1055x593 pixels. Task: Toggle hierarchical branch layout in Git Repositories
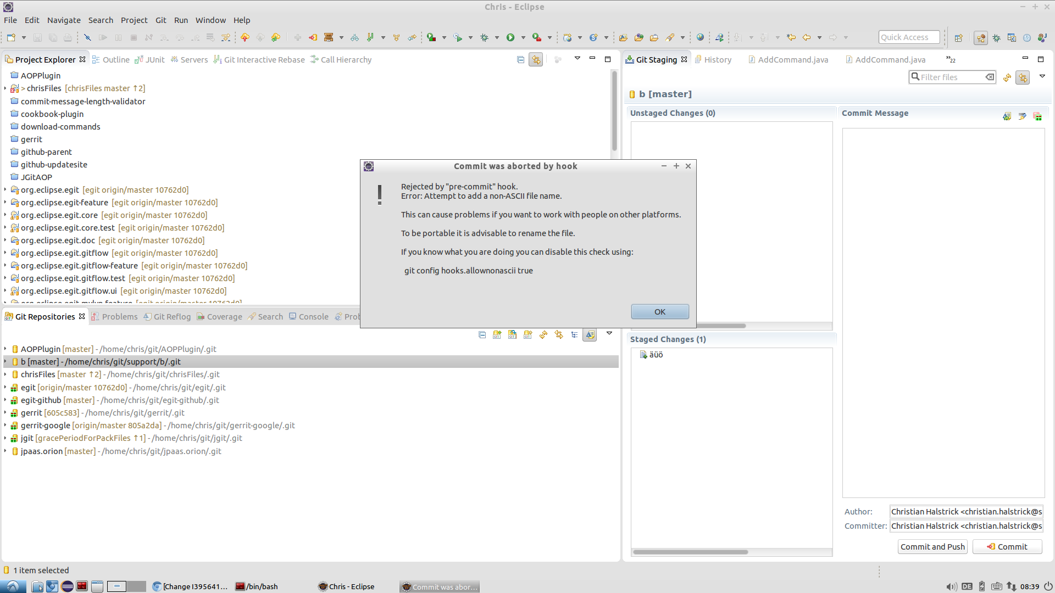pyautogui.click(x=574, y=334)
